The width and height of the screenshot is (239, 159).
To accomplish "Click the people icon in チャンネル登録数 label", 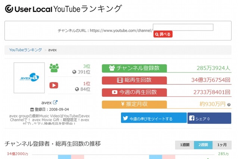I will coord(112,68).
